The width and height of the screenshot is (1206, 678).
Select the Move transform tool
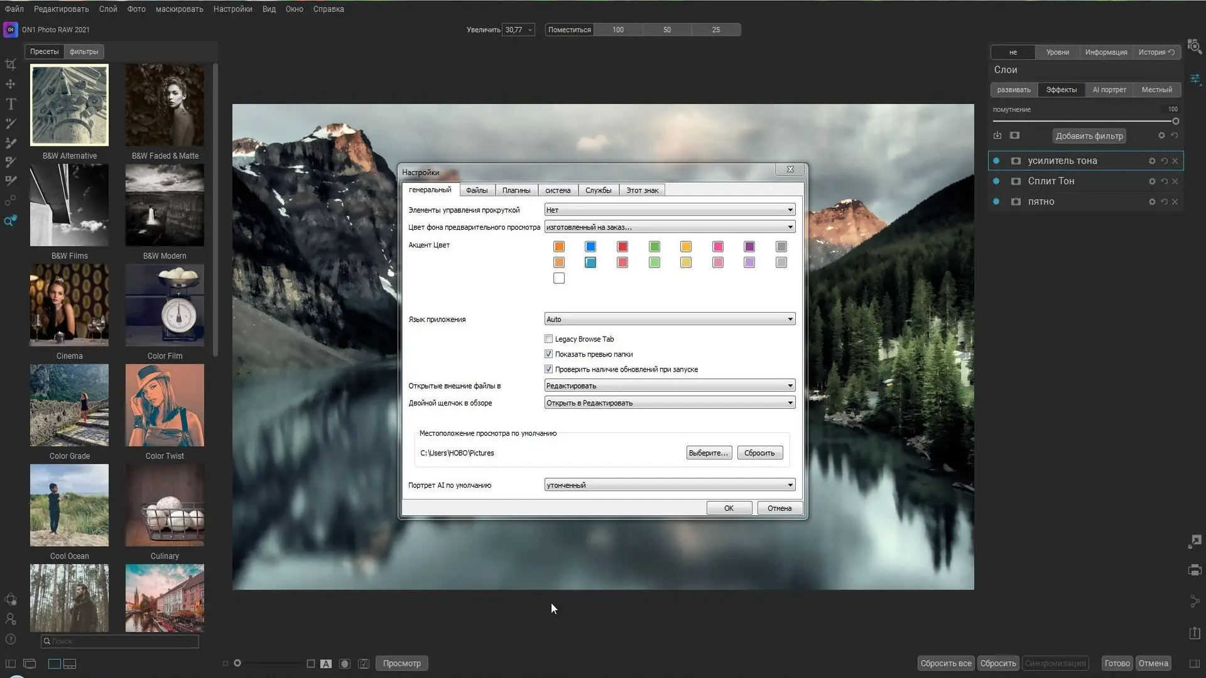coord(11,84)
